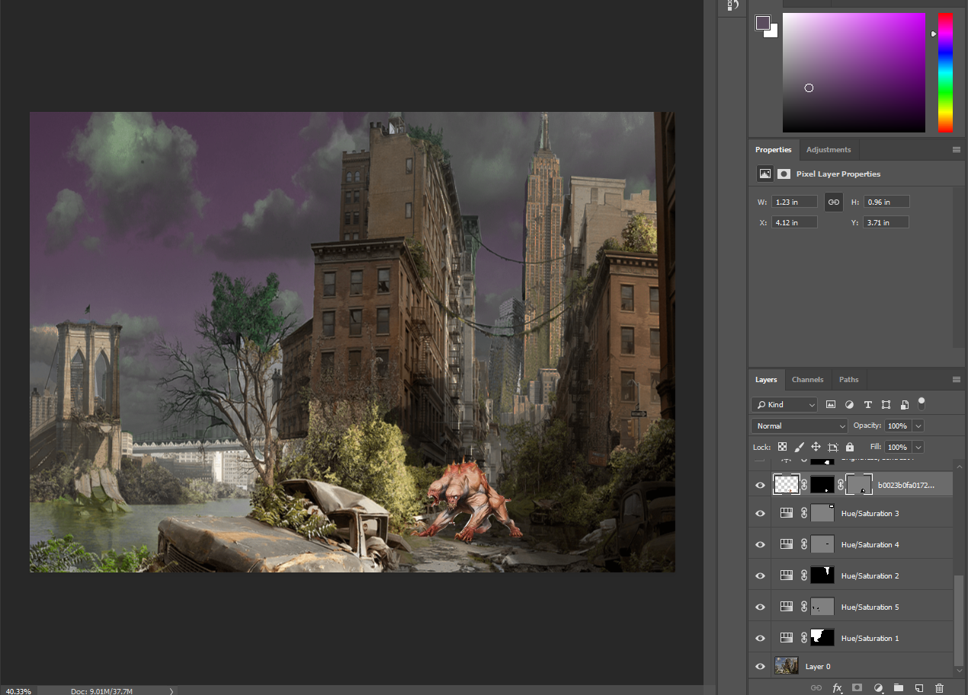Select the Hue/Saturation 3 layer name
Image resolution: width=968 pixels, height=695 pixels.
pos(870,514)
